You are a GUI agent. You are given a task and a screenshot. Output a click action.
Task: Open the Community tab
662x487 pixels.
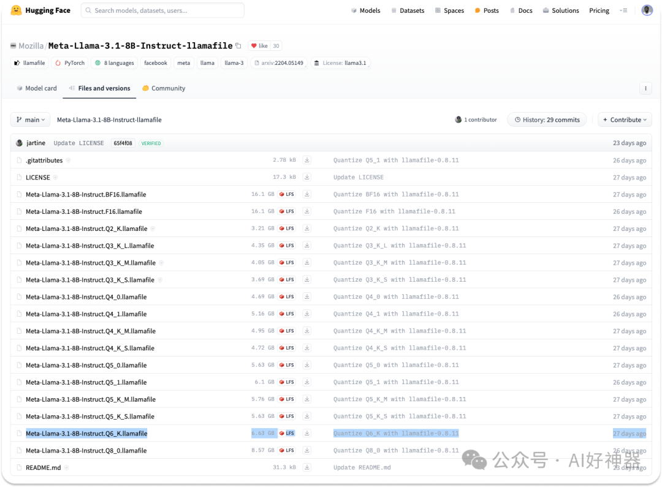[164, 88]
